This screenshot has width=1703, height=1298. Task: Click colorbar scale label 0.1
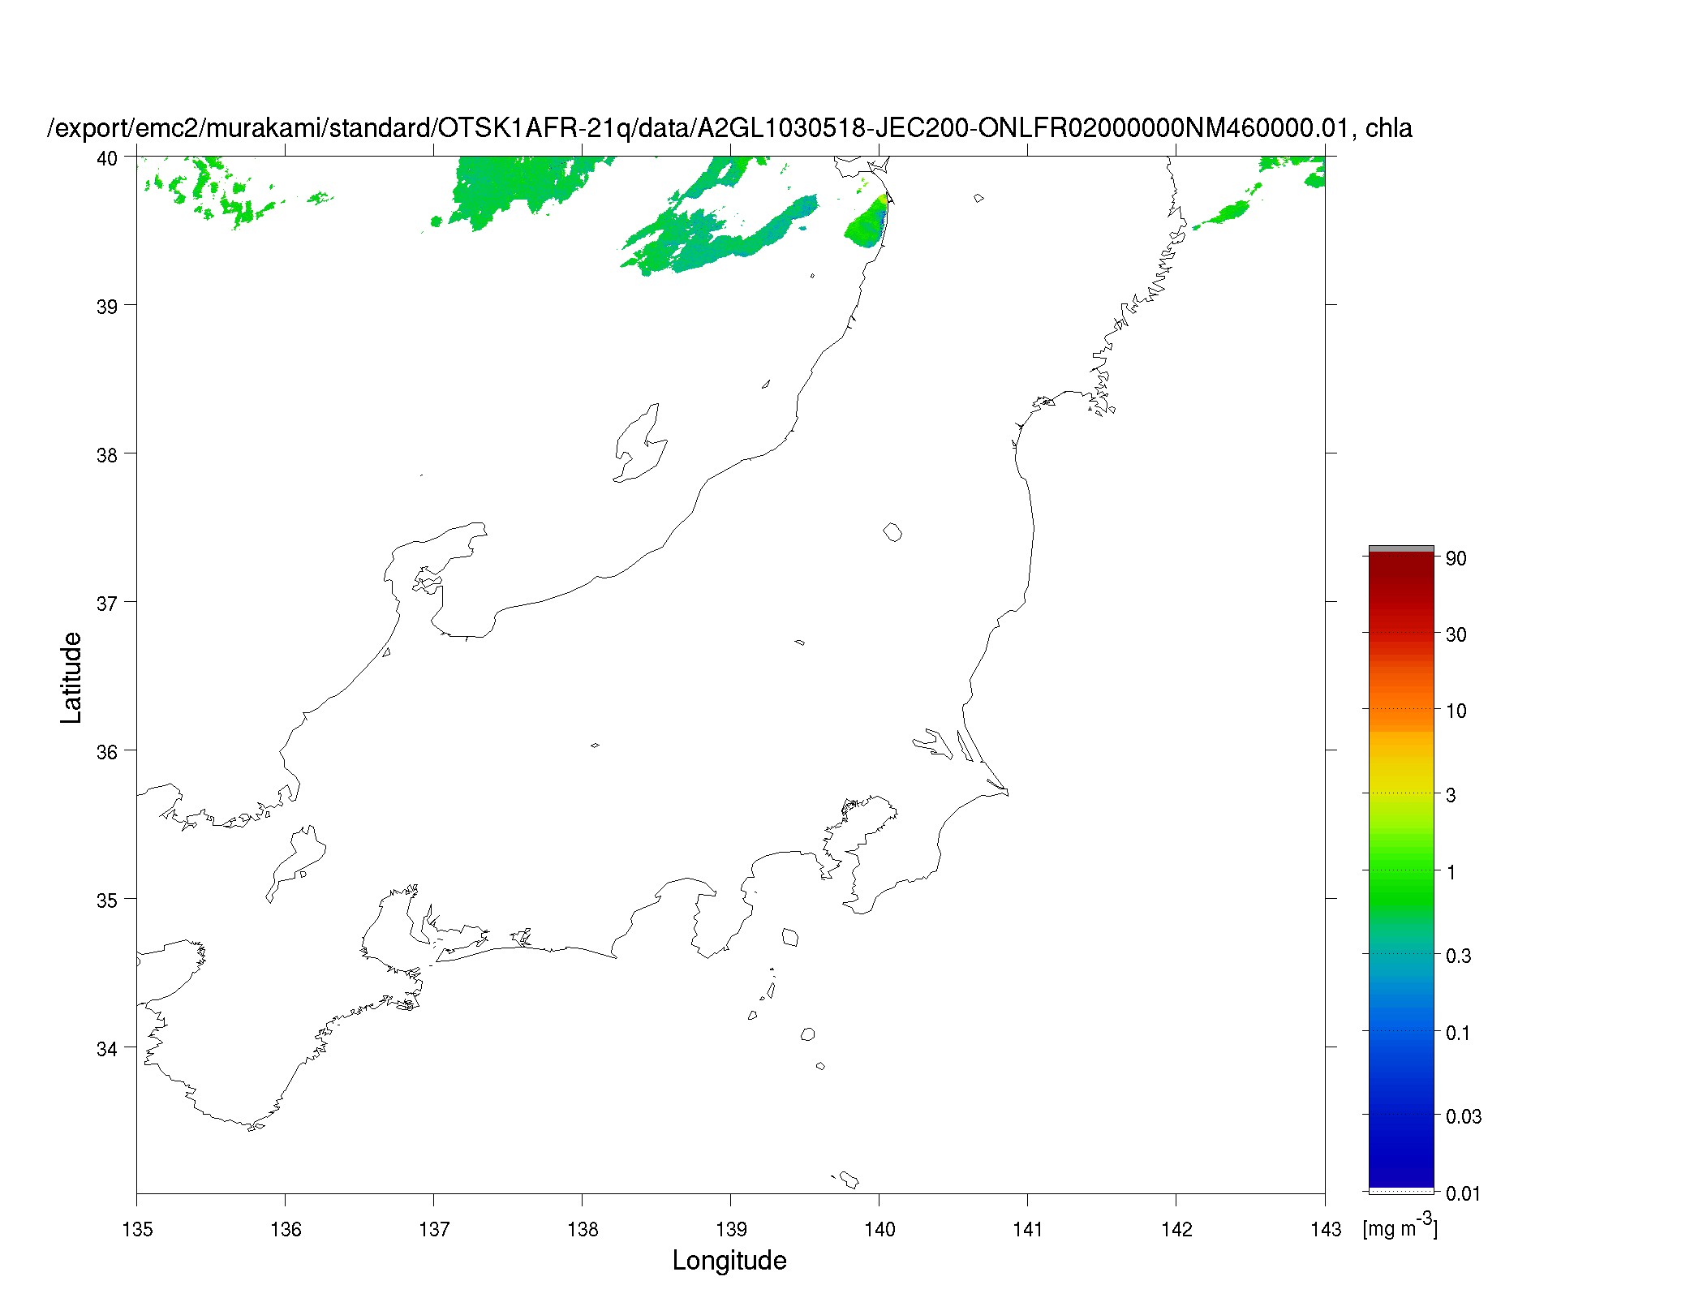click(x=1459, y=1033)
